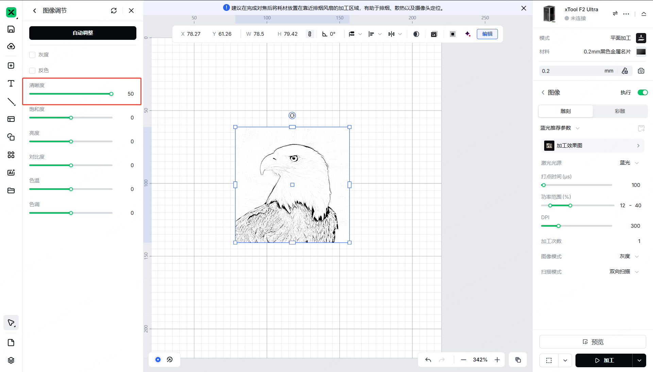
Task: Enable the 灰度 checkbox
Action: pos(33,55)
